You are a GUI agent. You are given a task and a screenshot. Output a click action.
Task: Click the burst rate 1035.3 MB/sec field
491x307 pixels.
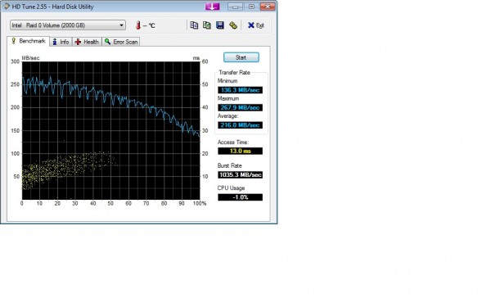pos(240,175)
